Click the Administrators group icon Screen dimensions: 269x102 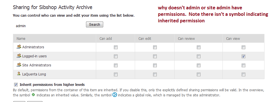click(19, 47)
